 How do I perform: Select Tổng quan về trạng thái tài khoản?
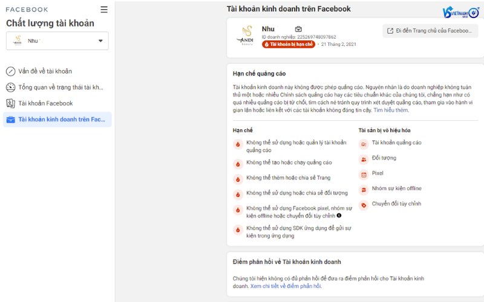pyautogui.click(x=60, y=88)
